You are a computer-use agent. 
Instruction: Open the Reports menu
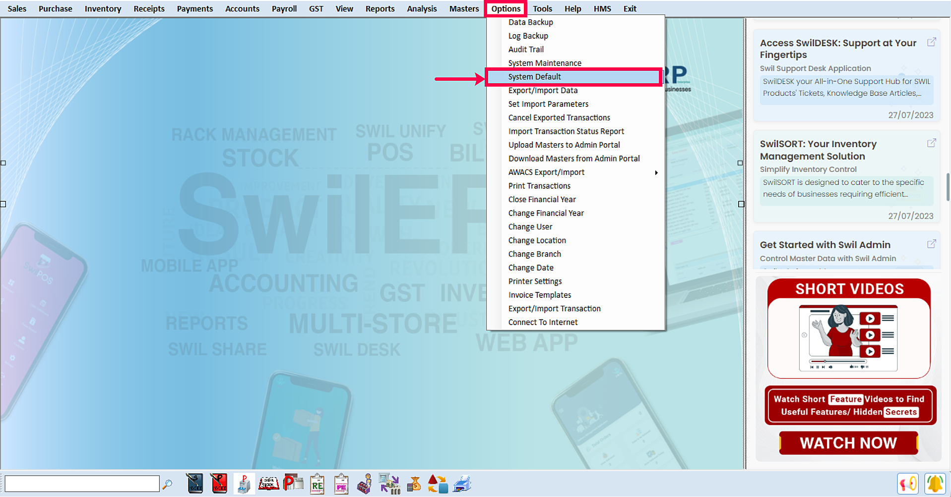click(x=380, y=8)
